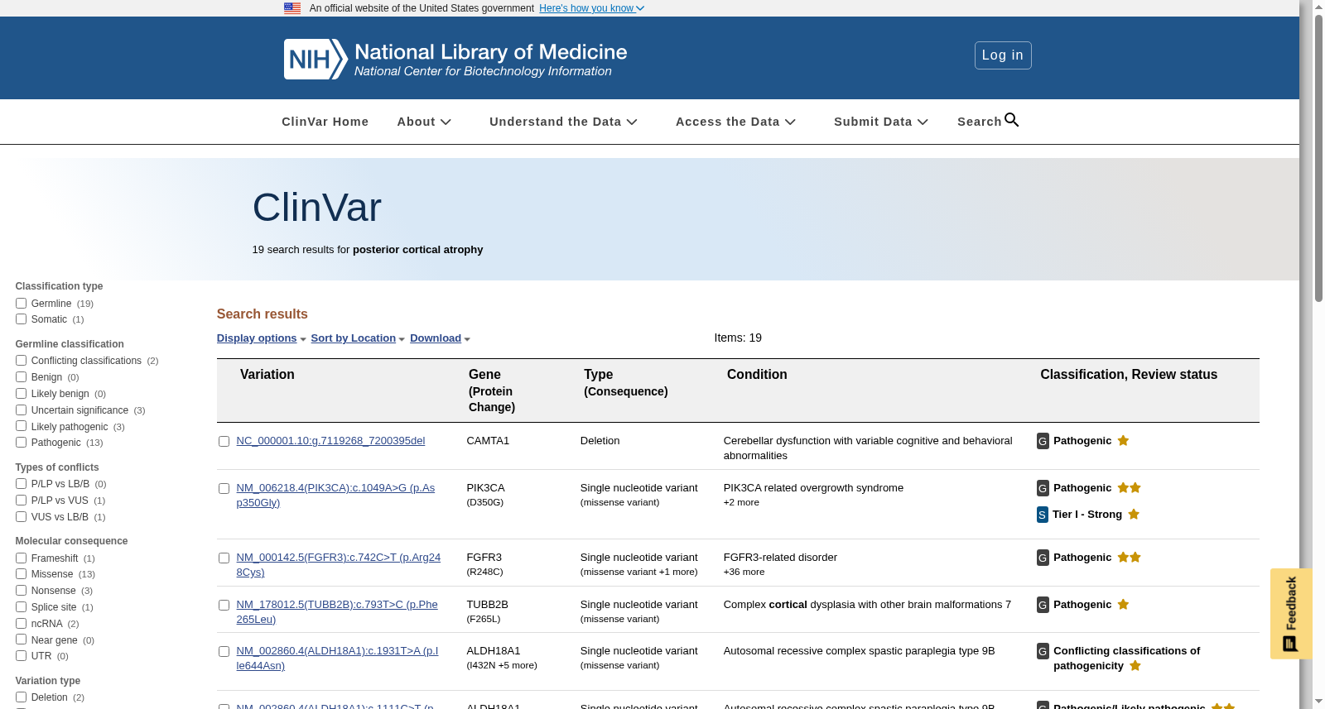
Task: Click the 'FGFR3-related disorder' condition
Action: pos(780,558)
